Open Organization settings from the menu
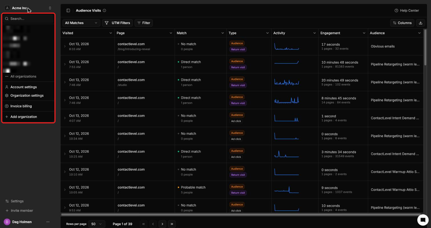The image size is (431, 228). [28, 95]
